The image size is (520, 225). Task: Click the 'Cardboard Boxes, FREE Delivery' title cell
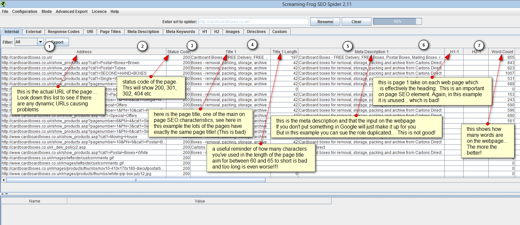pyautogui.click(x=230, y=57)
